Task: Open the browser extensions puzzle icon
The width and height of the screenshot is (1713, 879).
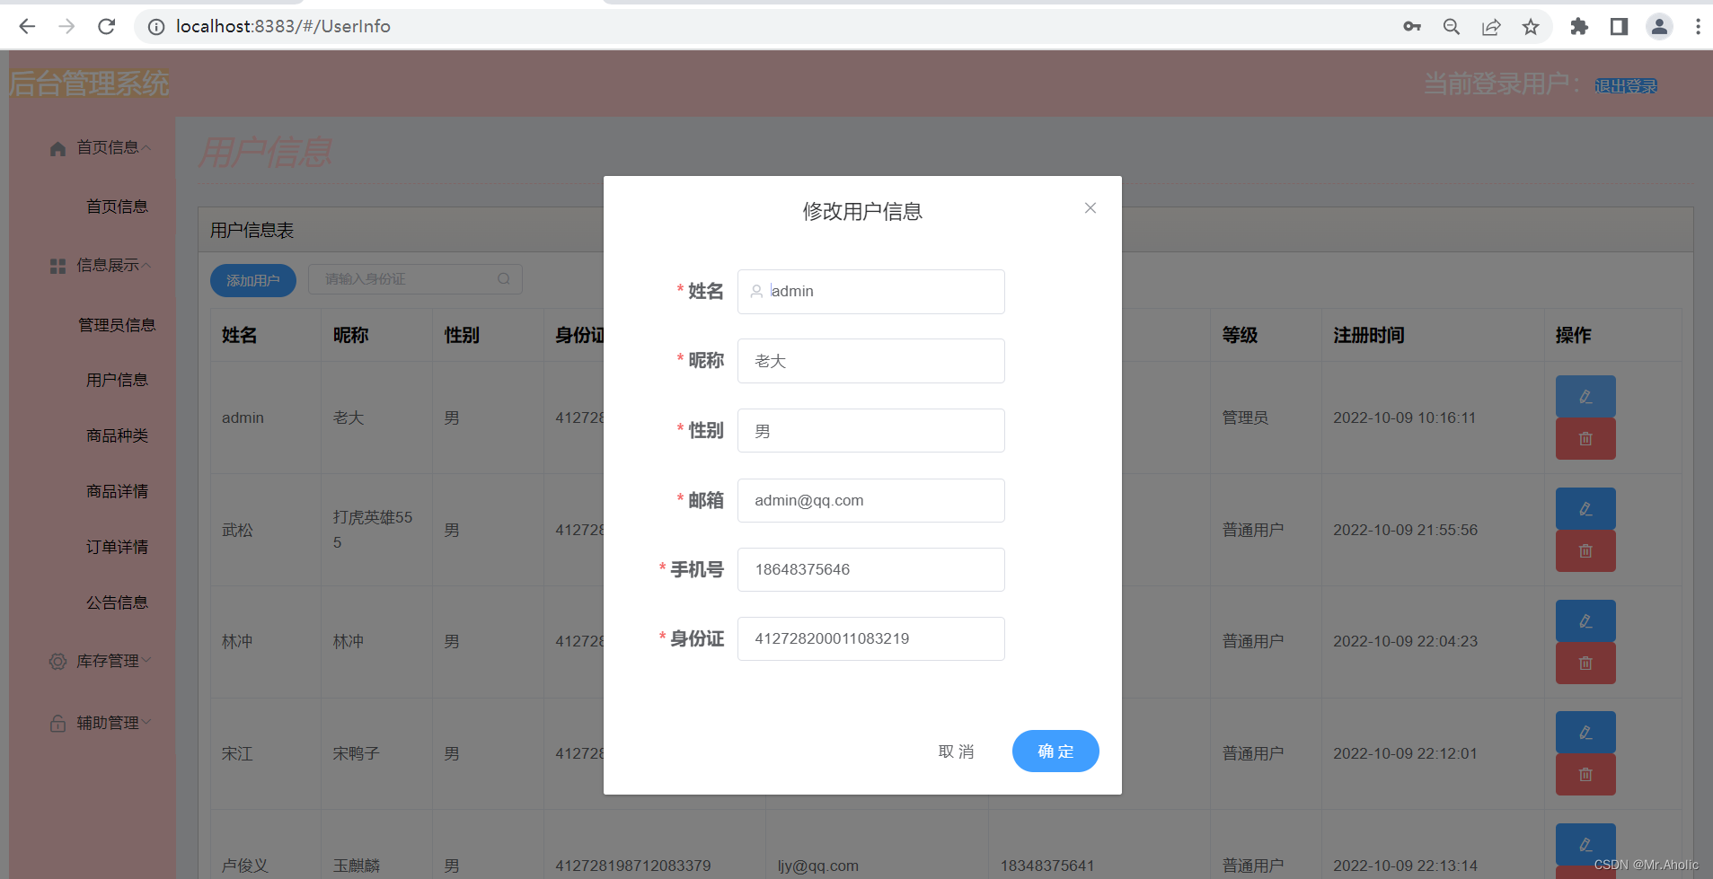Action: point(1579,26)
